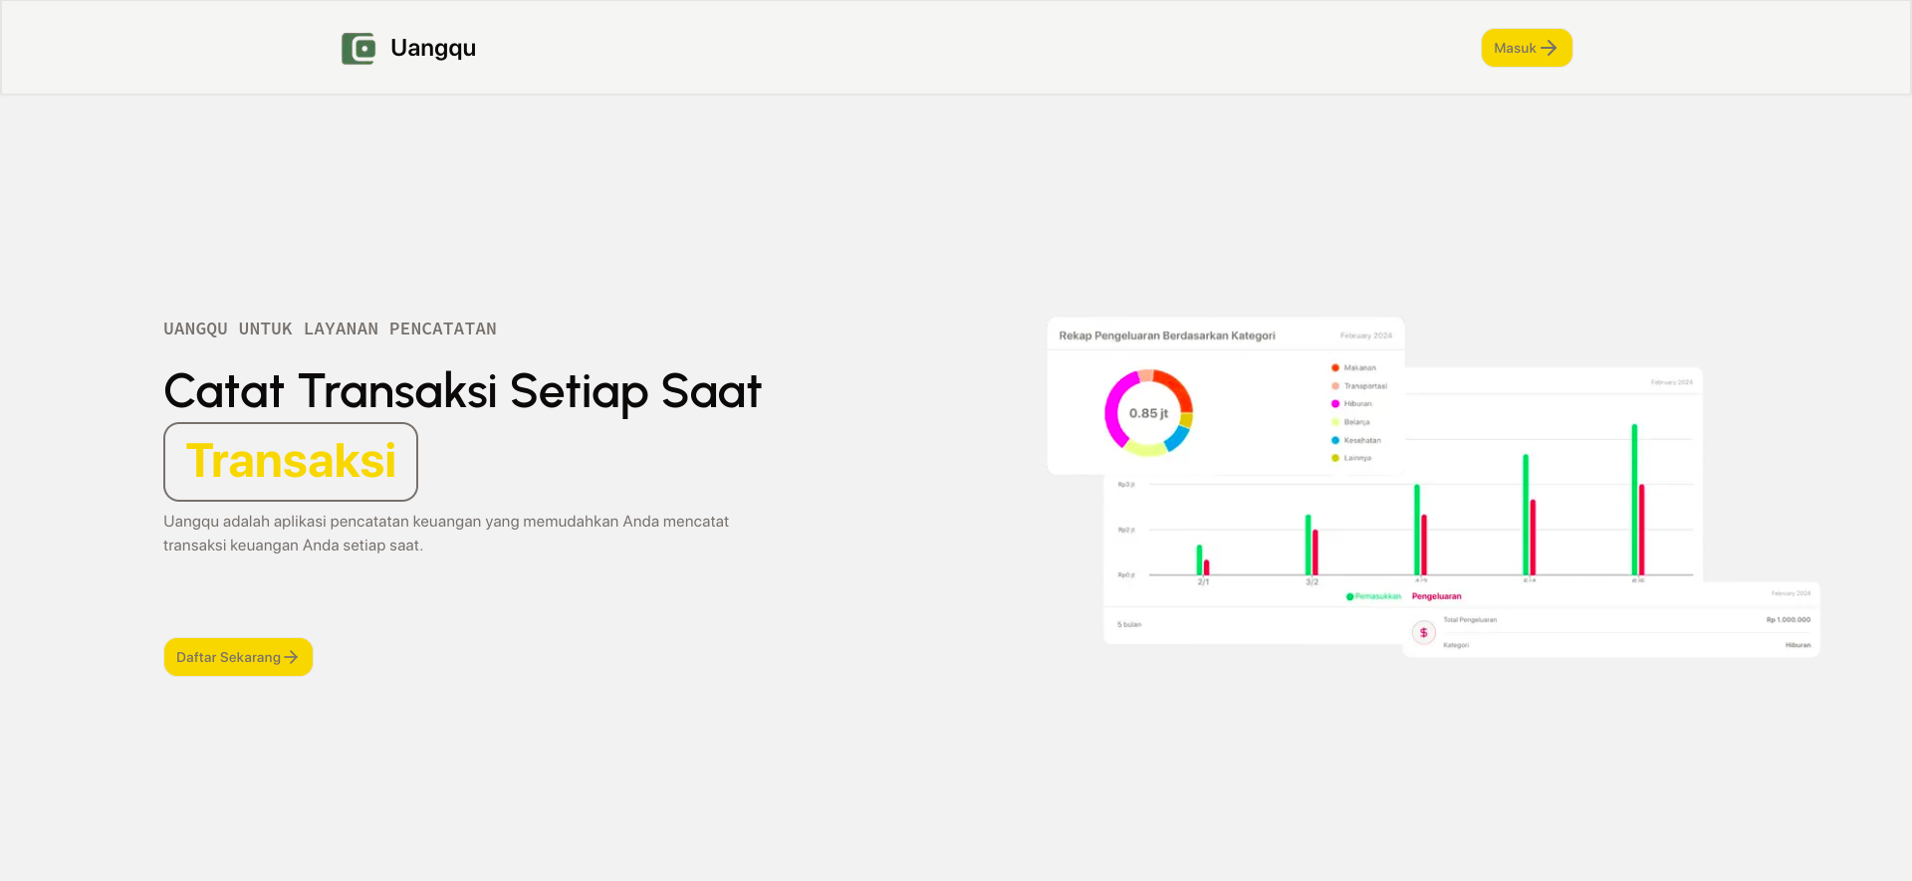Click the Hiburan magenta legend dot
Screen dimensions: 1912x881
coord(1335,404)
